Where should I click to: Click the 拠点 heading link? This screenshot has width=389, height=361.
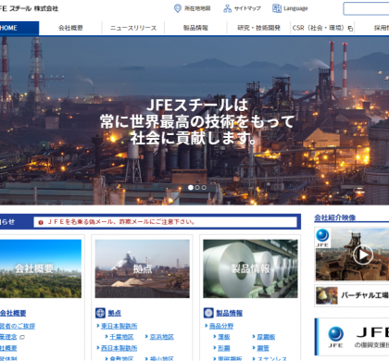[x=114, y=313]
